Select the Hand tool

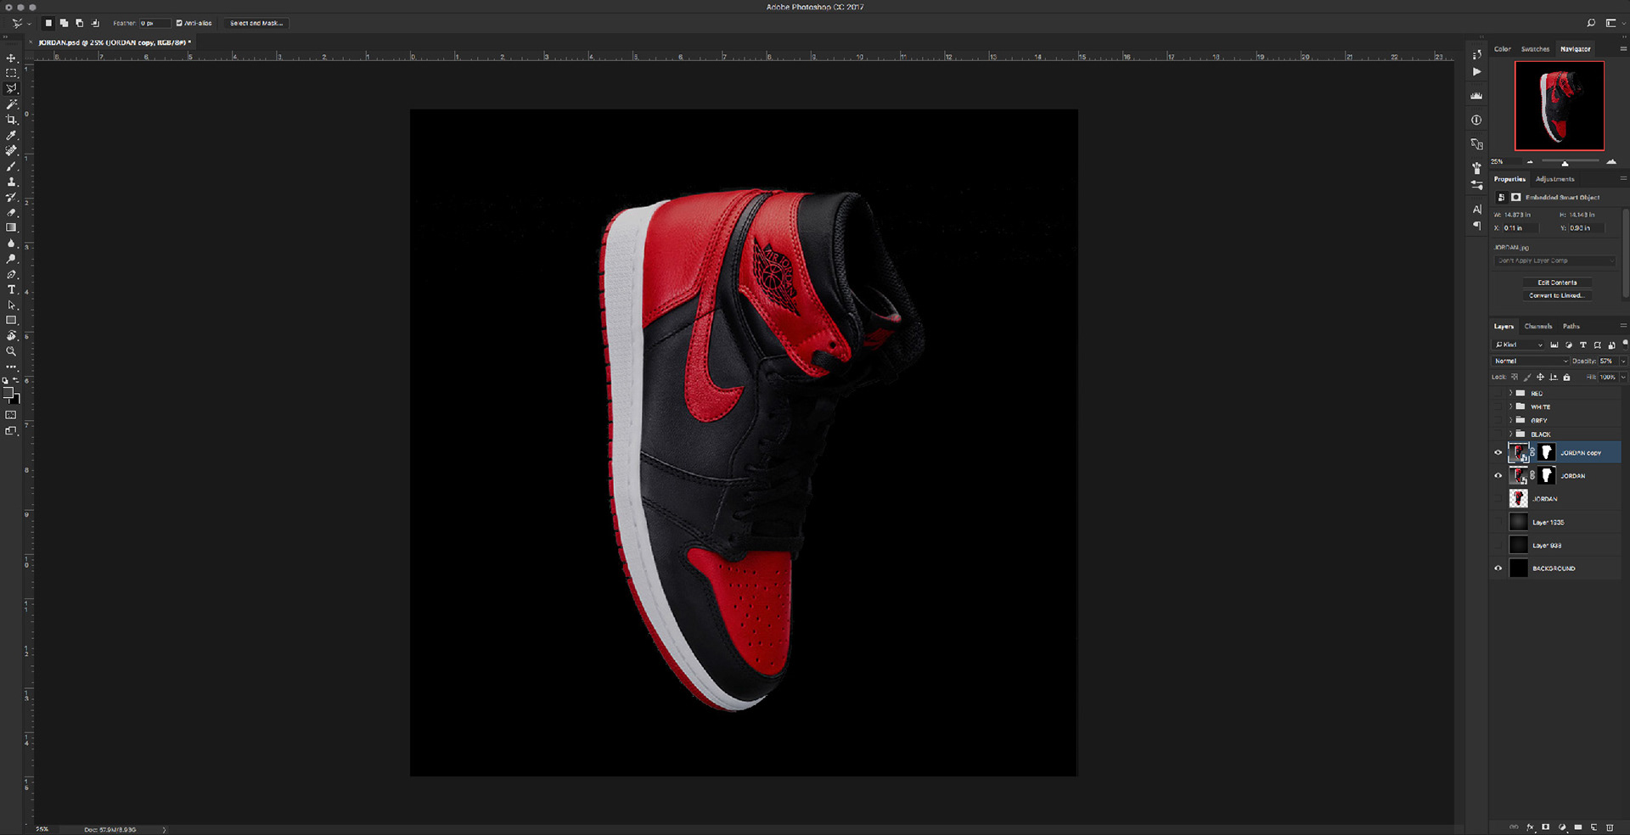point(11,336)
